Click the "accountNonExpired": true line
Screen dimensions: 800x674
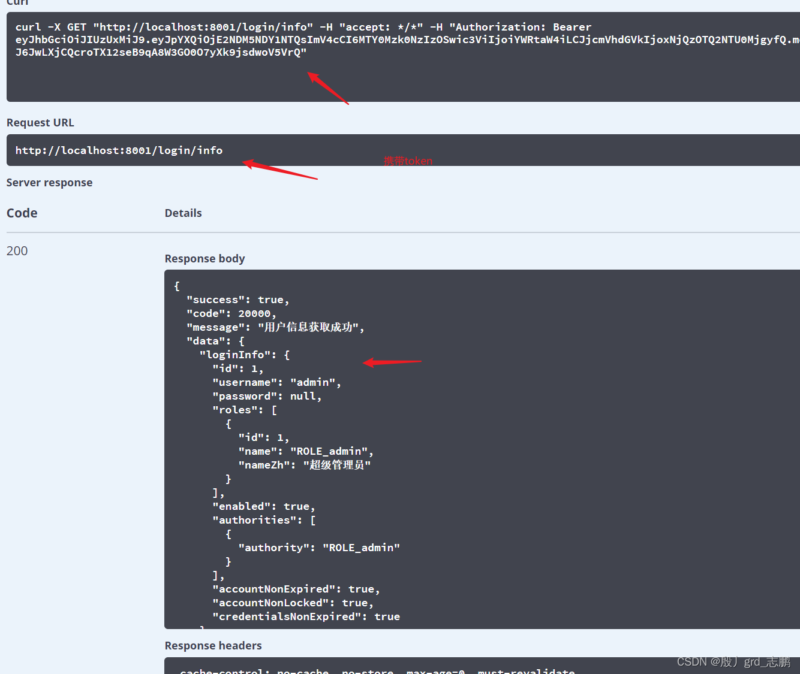[x=296, y=589]
